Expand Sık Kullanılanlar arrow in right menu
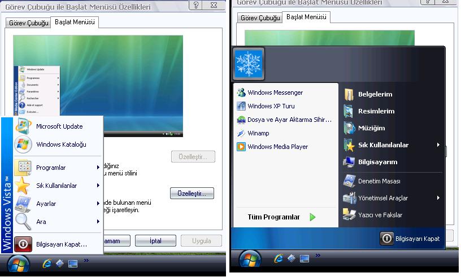461x277 pixels. tap(438, 145)
